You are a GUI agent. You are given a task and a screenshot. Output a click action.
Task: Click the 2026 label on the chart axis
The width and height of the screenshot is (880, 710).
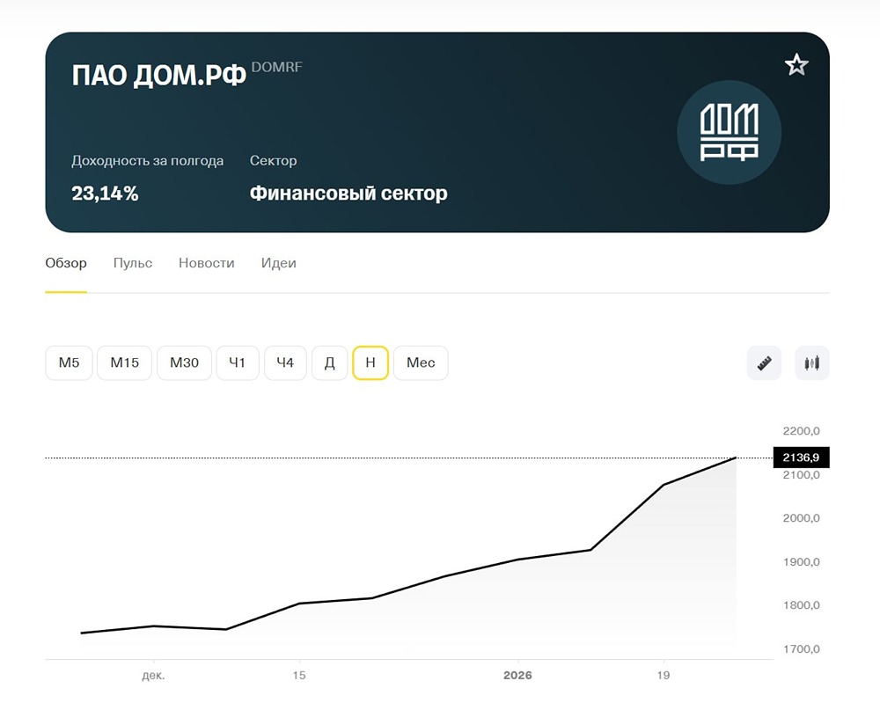pos(519,676)
